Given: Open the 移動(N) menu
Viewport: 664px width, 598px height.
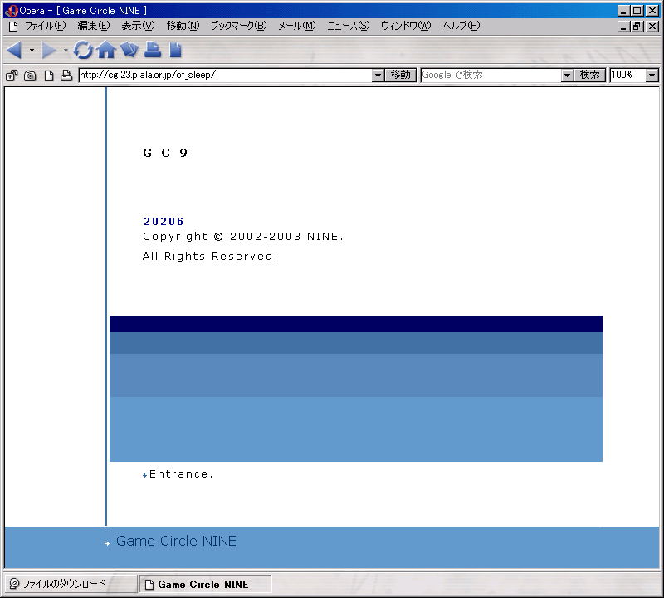Looking at the screenshot, I should pyautogui.click(x=183, y=26).
